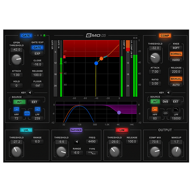Click the Gate HPF/LPF link icon
The image size is (192, 192).
[27, 114]
